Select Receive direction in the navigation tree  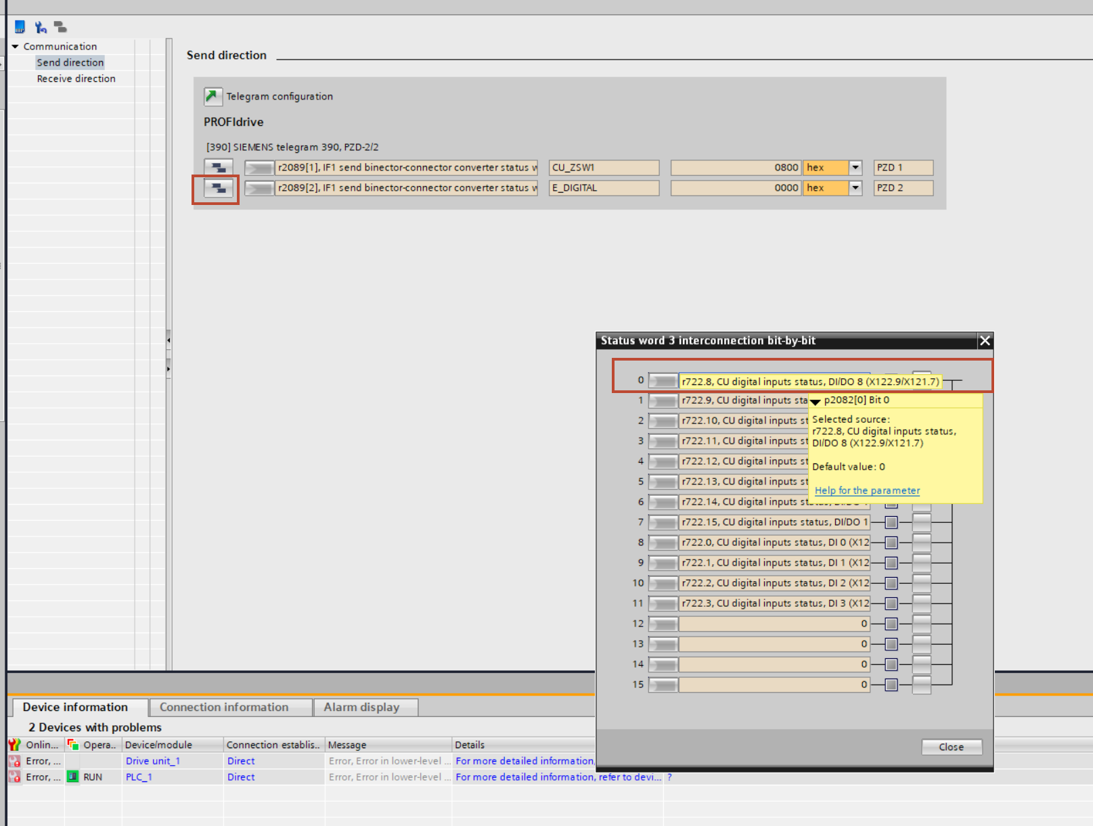pos(76,78)
